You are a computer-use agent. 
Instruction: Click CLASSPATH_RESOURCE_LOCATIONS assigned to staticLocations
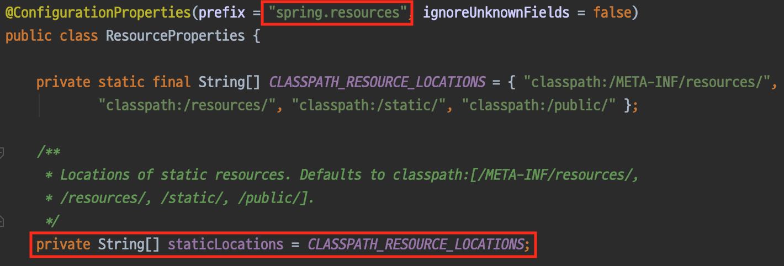(416, 244)
